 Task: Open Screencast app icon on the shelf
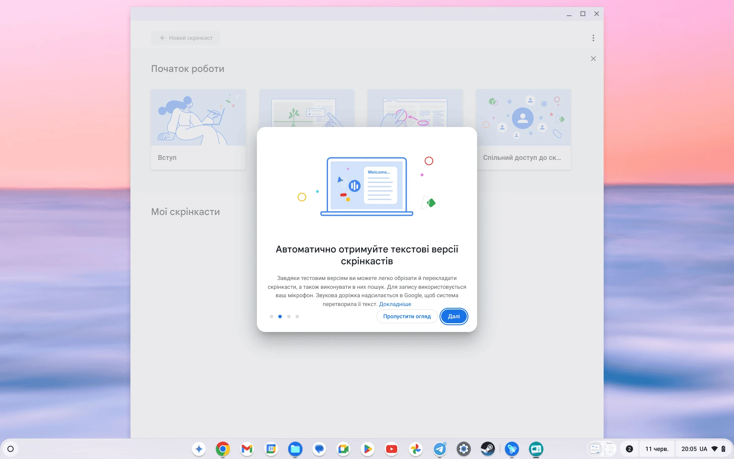pyautogui.click(x=536, y=449)
